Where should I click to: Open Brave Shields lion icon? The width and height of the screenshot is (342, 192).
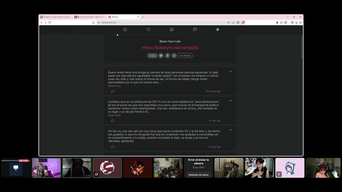[x=238, y=22]
